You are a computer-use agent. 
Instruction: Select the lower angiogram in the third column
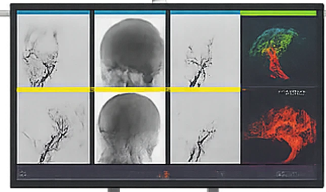[205, 127]
